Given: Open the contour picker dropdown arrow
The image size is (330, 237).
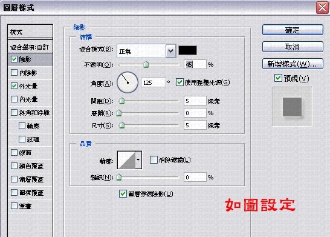Looking at the screenshot, I should tap(138, 160).
